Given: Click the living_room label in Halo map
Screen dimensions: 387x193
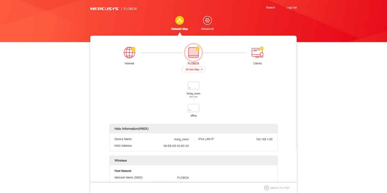Looking at the screenshot, I should [x=193, y=93].
